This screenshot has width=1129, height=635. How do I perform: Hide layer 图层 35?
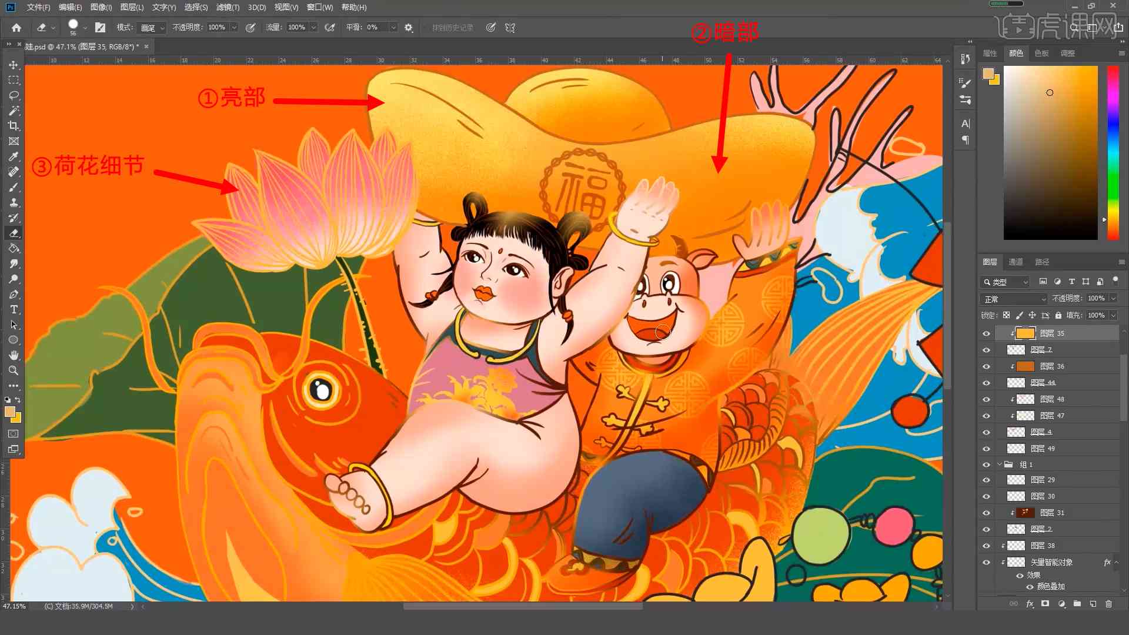tap(986, 333)
